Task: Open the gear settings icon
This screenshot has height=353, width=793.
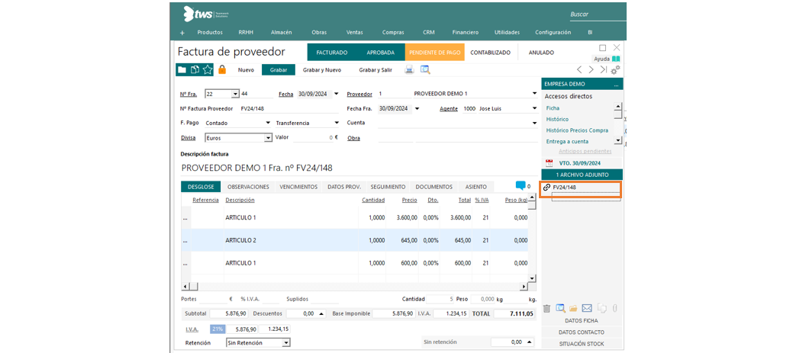Action: [615, 69]
